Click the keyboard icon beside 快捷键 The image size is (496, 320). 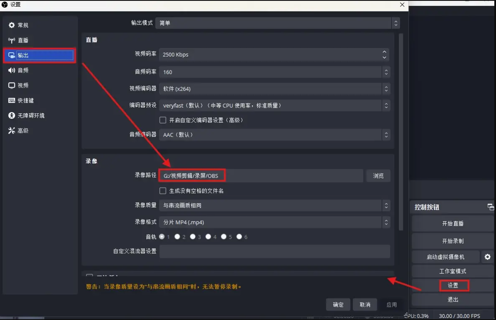point(12,100)
